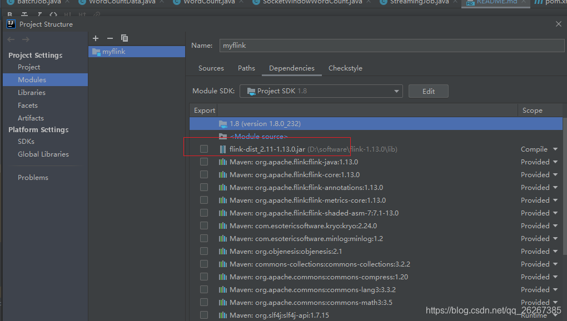Open Facets settings page
Image resolution: width=567 pixels, height=321 pixels.
pyautogui.click(x=28, y=106)
